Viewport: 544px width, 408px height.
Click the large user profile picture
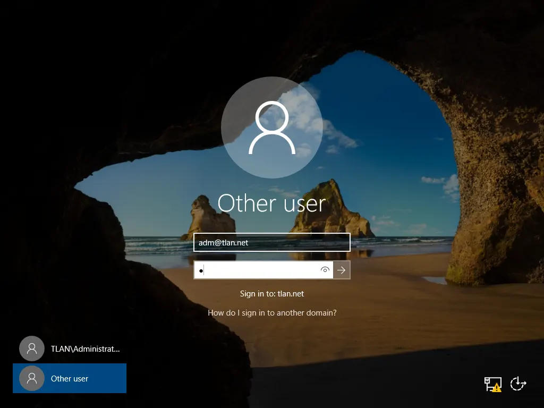272,127
